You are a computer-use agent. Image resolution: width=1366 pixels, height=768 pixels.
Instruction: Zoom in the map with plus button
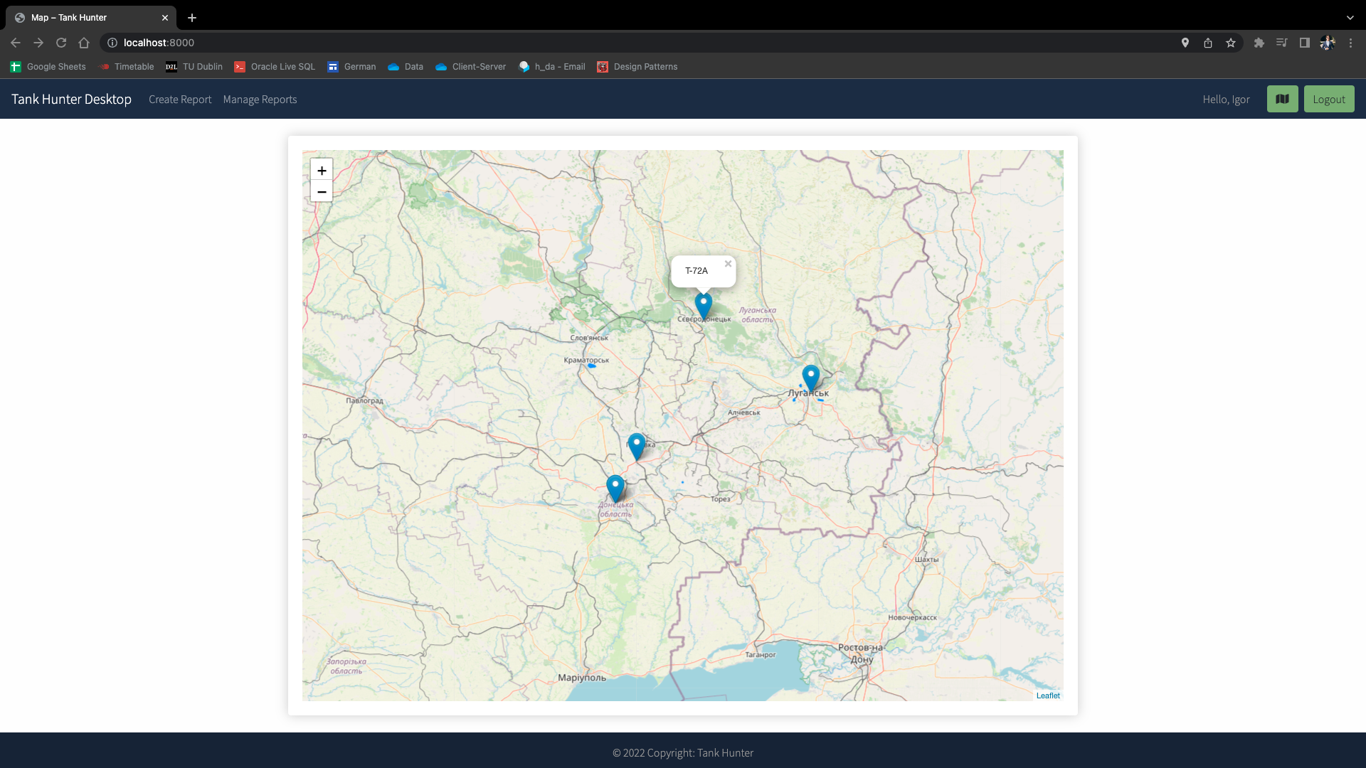[322, 170]
